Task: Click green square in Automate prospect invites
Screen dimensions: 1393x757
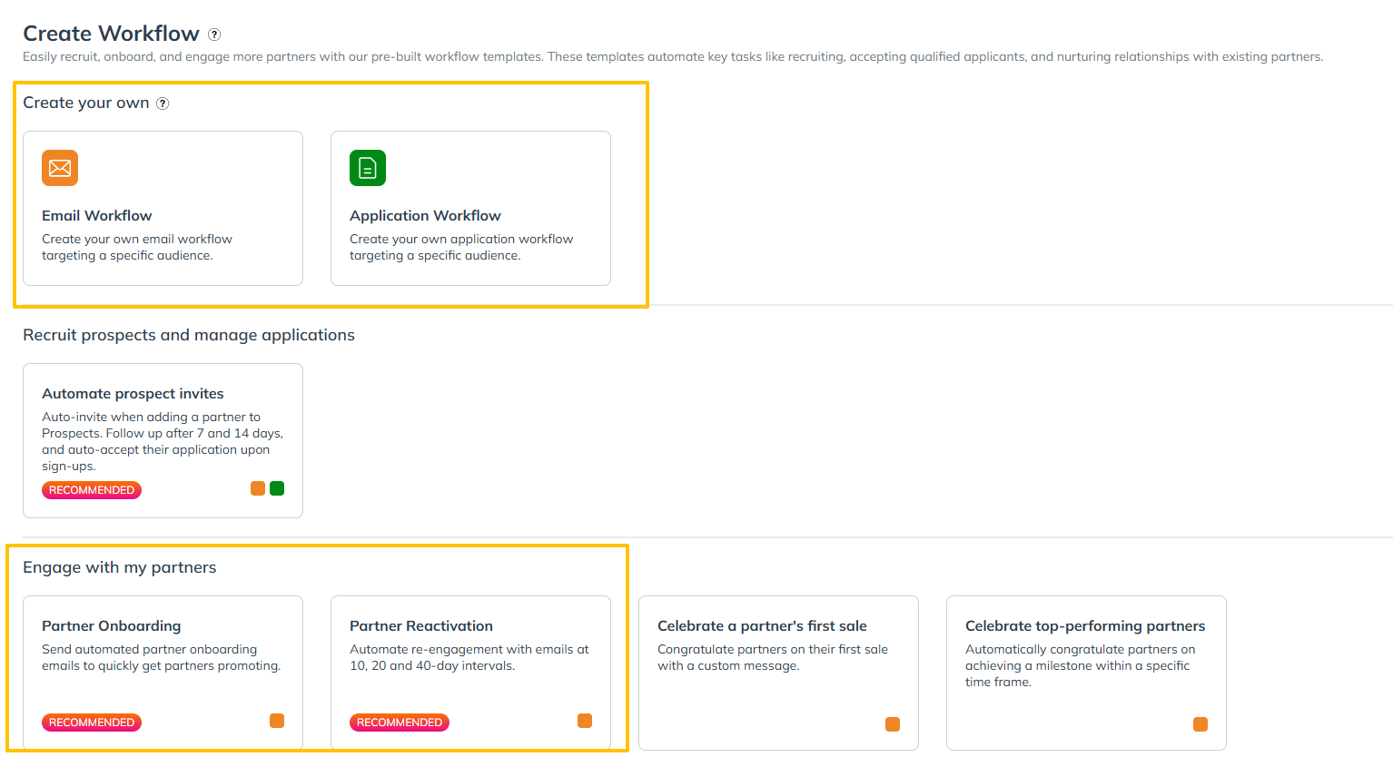Action: (277, 488)
